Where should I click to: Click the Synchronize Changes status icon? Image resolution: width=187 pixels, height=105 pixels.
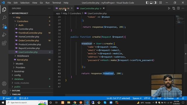point(15,98)
